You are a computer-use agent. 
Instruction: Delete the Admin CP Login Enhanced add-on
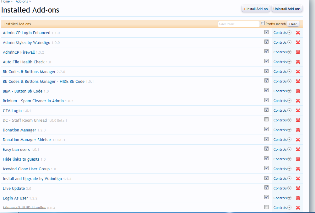[x=298, y=33]
